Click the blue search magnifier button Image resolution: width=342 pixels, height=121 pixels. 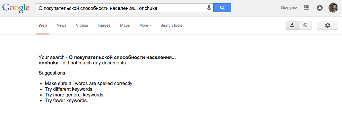[x=222, y=8]
